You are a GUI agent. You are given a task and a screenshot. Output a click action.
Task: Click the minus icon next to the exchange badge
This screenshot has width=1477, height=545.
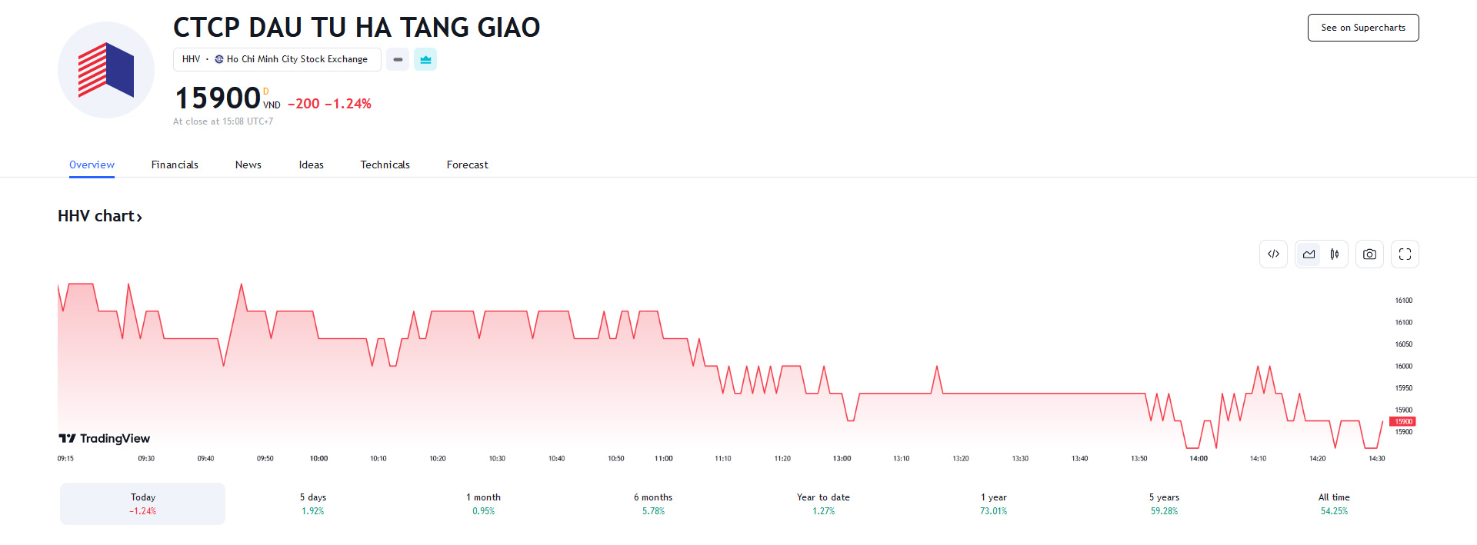pyautogui.click(x=398, y=59)
